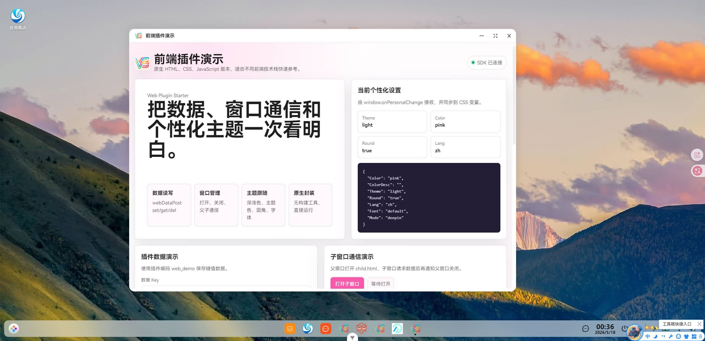This screenshot has width=705, height=341.
Task: Expand the down-arrow tab below the dock
Action: pos(352,337)
